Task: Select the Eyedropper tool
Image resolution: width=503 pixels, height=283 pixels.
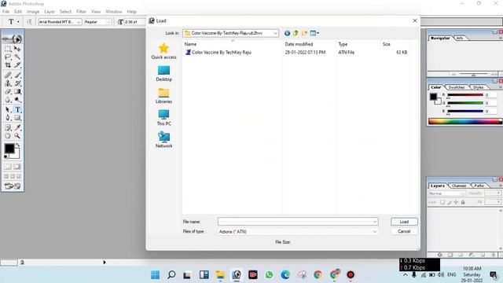Action: (x=17, y=127)
